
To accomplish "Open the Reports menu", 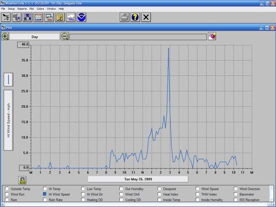I will coord(22,9).
